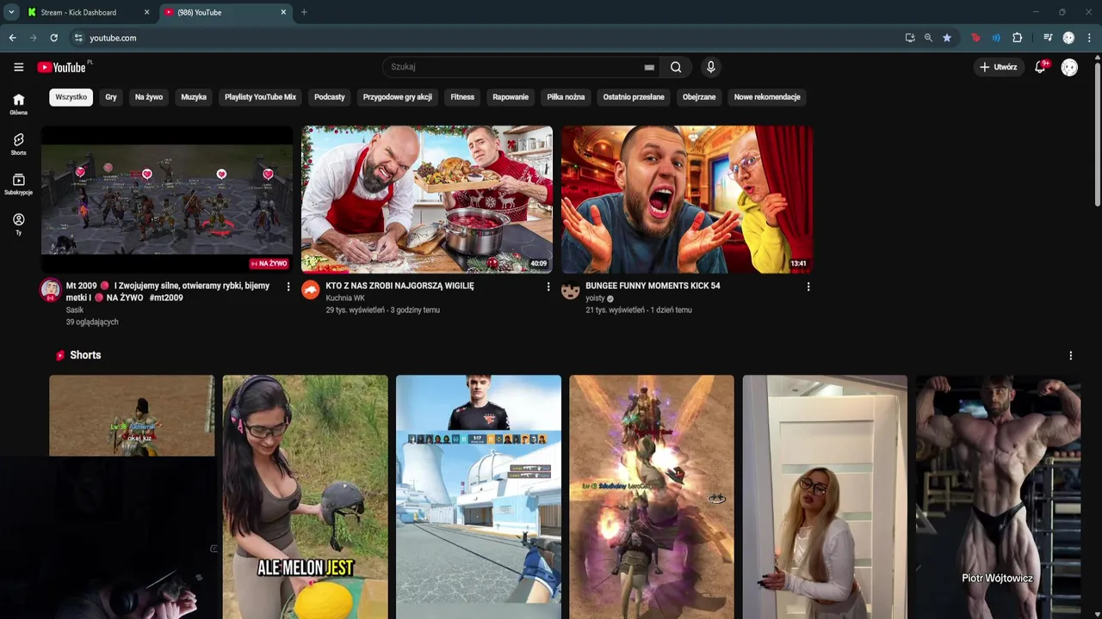Select the Podcasty filter chip
The width and height of the screenshot is (1102, 619).
(x=330, y=97)
